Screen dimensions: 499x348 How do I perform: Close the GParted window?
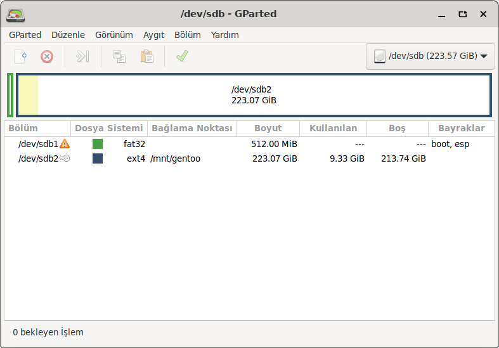pos(483,14)
